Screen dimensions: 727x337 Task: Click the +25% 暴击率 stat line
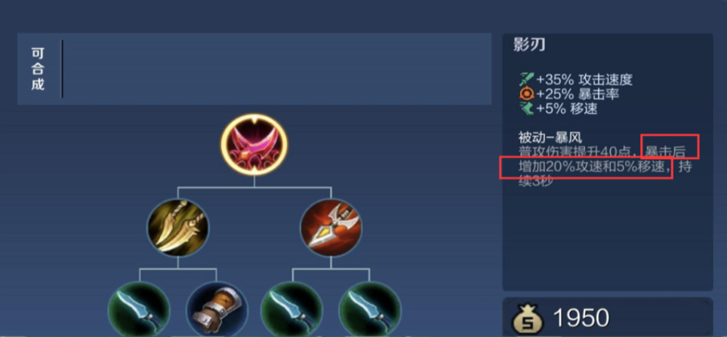coord(578,94)
